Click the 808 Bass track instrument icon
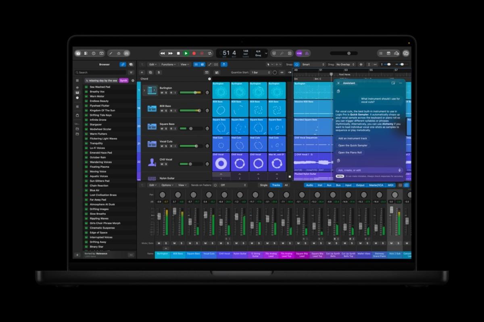 point(152,108)
